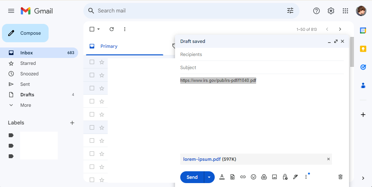Open formatting options in compose toolbar
372x187 pixels.
222,177
